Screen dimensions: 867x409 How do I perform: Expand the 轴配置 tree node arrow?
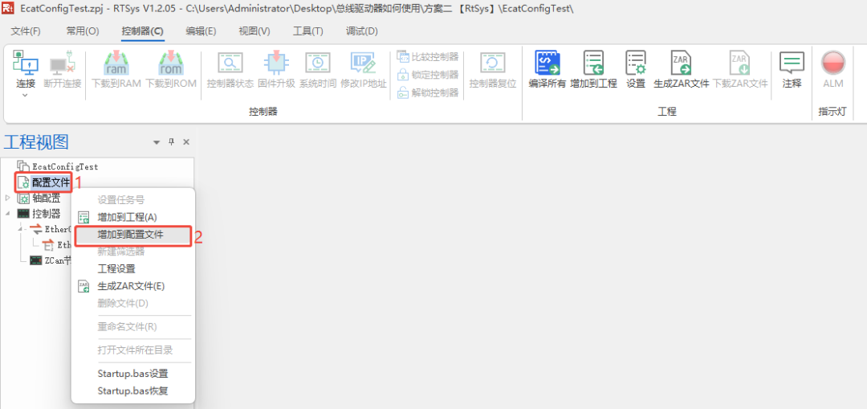pyautogui.click(x=8, y=198)
